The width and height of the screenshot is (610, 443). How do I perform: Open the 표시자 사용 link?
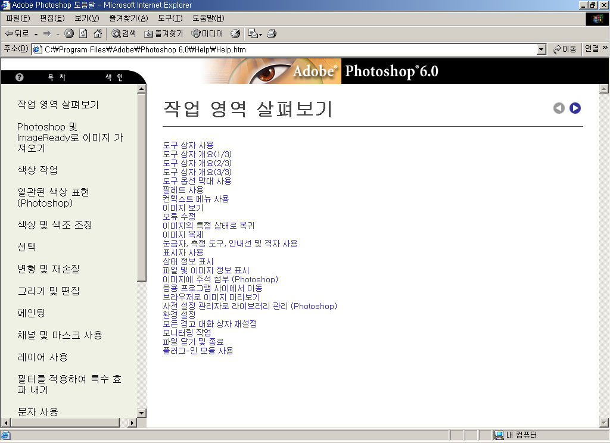183,252
